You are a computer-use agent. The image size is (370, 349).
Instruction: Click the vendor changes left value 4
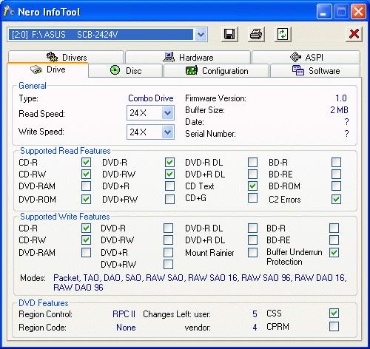coord(255,328)
